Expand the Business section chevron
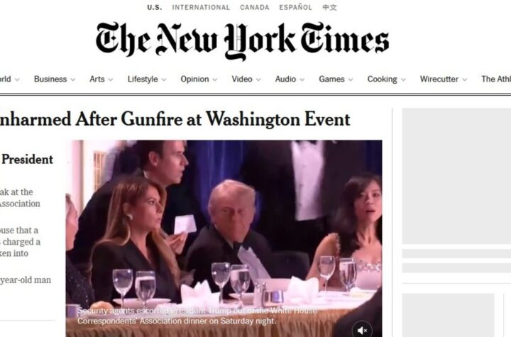 pyautogui.click(x=73, y=79)
